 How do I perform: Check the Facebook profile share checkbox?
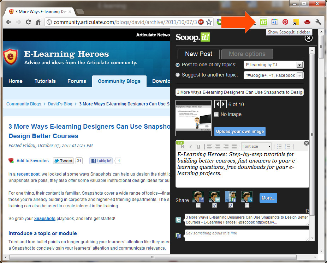(198, 205)
